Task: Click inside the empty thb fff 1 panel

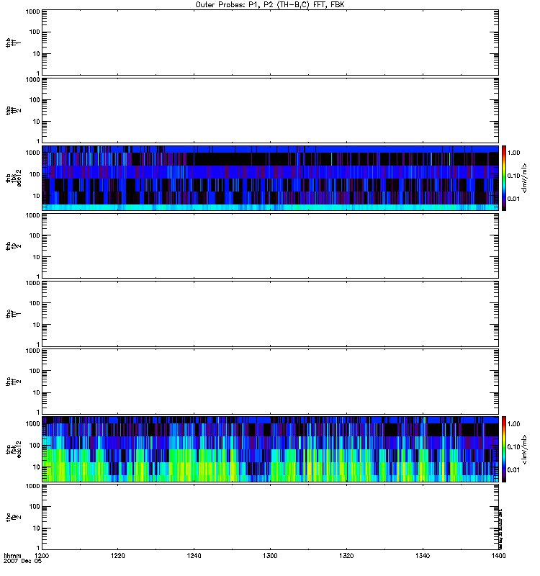Action: [270, 42]
